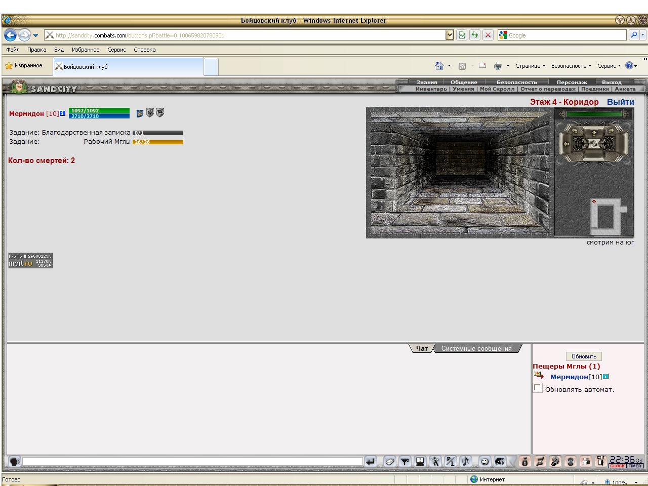Click the send message enter-arrow button
The width and height of the screenshot is (648, 486).
coord(371,462)
